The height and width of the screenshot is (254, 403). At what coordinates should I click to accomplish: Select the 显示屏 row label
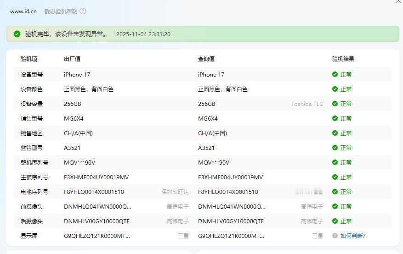[29, 236]
